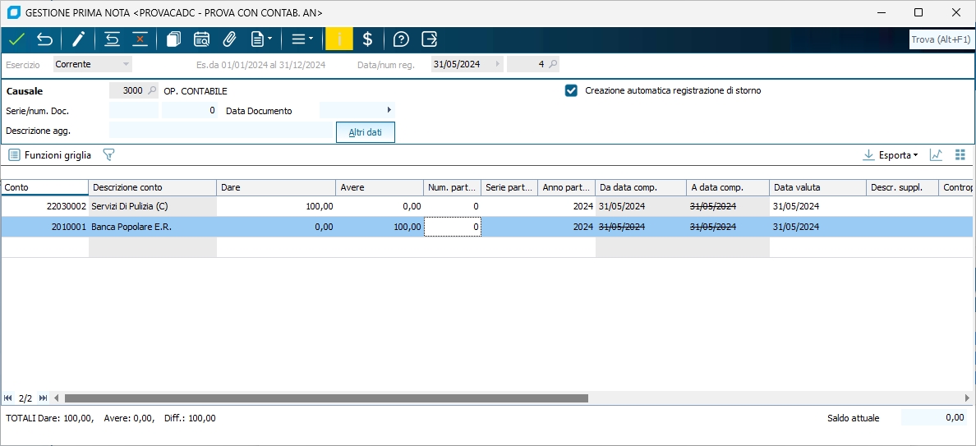Uncheck Creazione automatica registrazione di storno
This screenshot has width=976, height=446.
click(x=572, y=90)
